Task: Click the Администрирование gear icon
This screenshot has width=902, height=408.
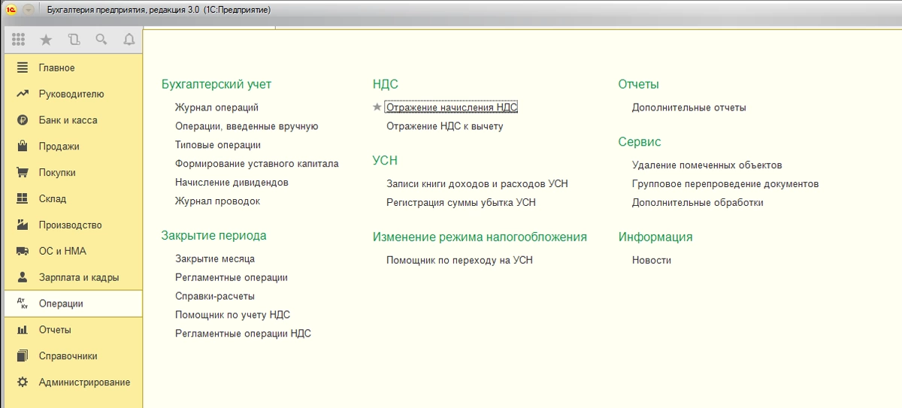Action: pos(23,382)
